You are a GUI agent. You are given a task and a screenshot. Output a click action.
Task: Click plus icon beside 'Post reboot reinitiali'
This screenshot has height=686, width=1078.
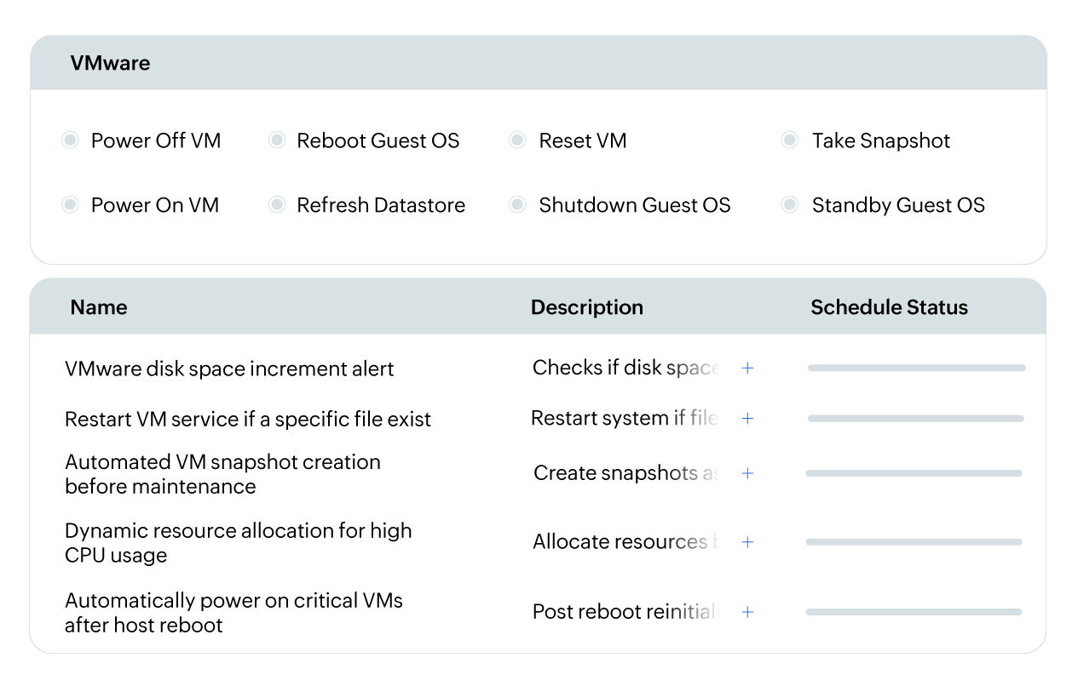[x=747, y=612]
